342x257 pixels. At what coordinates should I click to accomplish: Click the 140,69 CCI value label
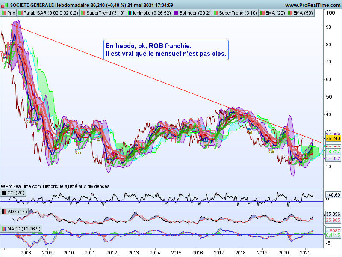333,195
